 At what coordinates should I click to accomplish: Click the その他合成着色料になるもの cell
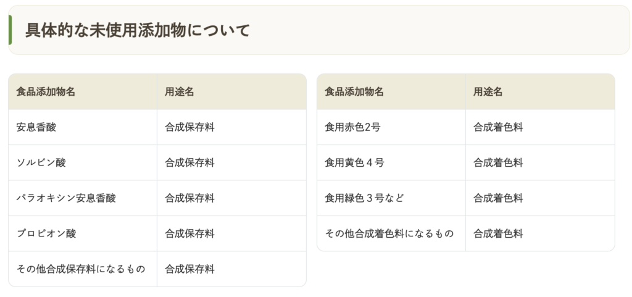tap(389, 233)
